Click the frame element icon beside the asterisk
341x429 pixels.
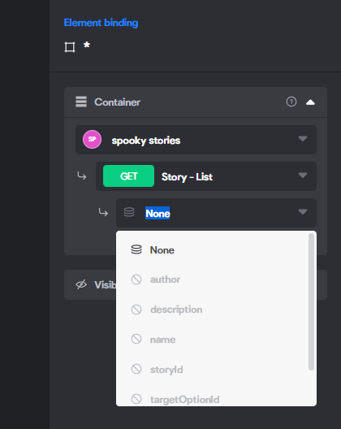click(x=70, y=47)
